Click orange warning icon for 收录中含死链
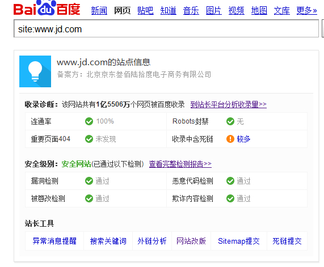 [230, 139]
